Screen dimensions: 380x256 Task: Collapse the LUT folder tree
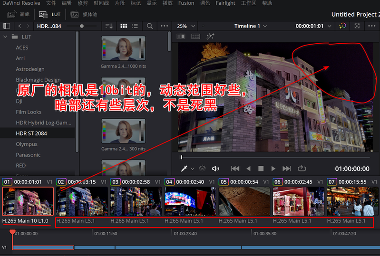[x=5, y=37]
